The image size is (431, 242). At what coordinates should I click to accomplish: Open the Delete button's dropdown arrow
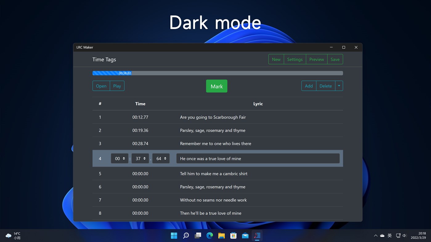pyautogui.click(x=339, y=86)
